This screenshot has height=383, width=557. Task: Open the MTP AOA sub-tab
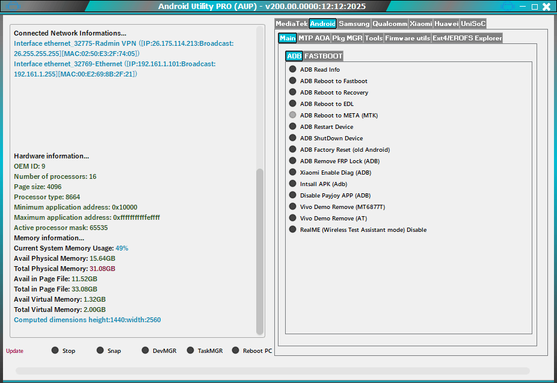[314, 38]
